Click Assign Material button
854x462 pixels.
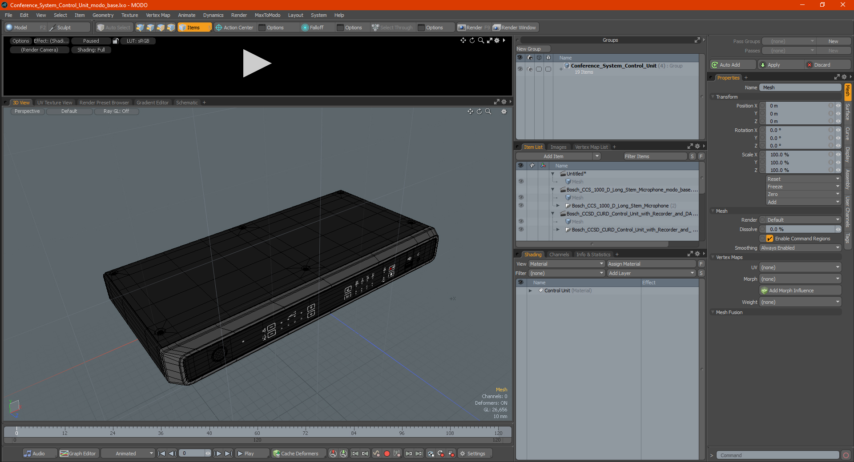[652, 264]
